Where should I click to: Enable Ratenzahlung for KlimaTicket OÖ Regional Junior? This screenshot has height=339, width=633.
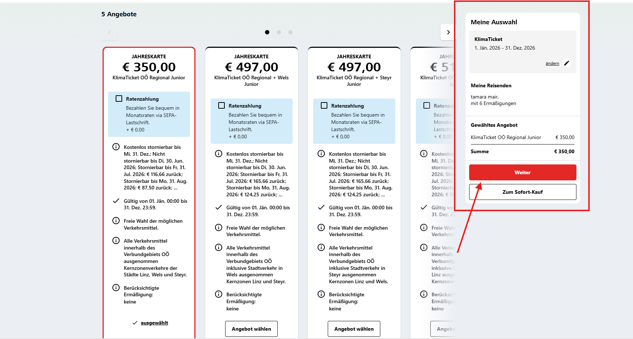point(119,99)
